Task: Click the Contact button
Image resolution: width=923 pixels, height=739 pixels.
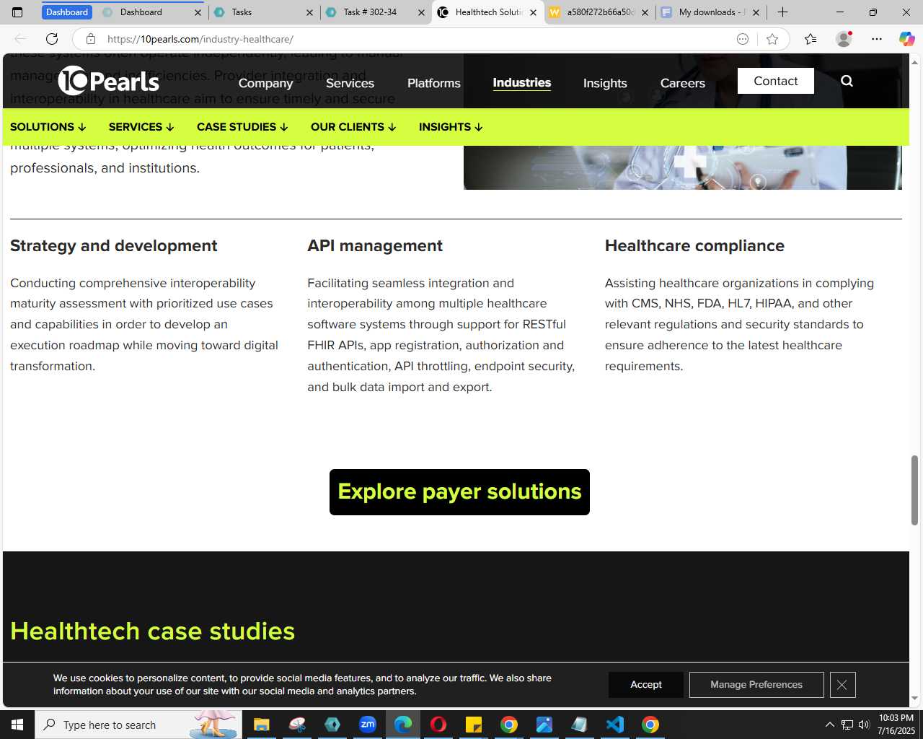Action: click(776, 81)
